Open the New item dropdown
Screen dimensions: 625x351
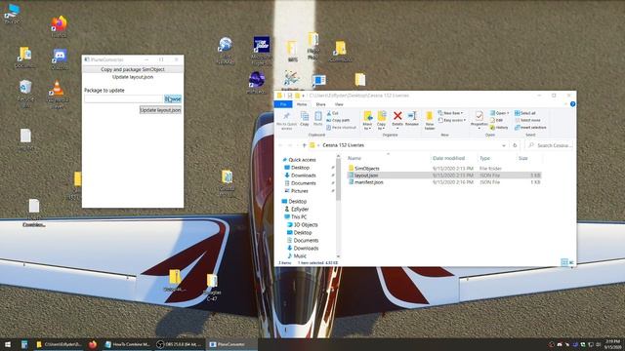[450, 113]
